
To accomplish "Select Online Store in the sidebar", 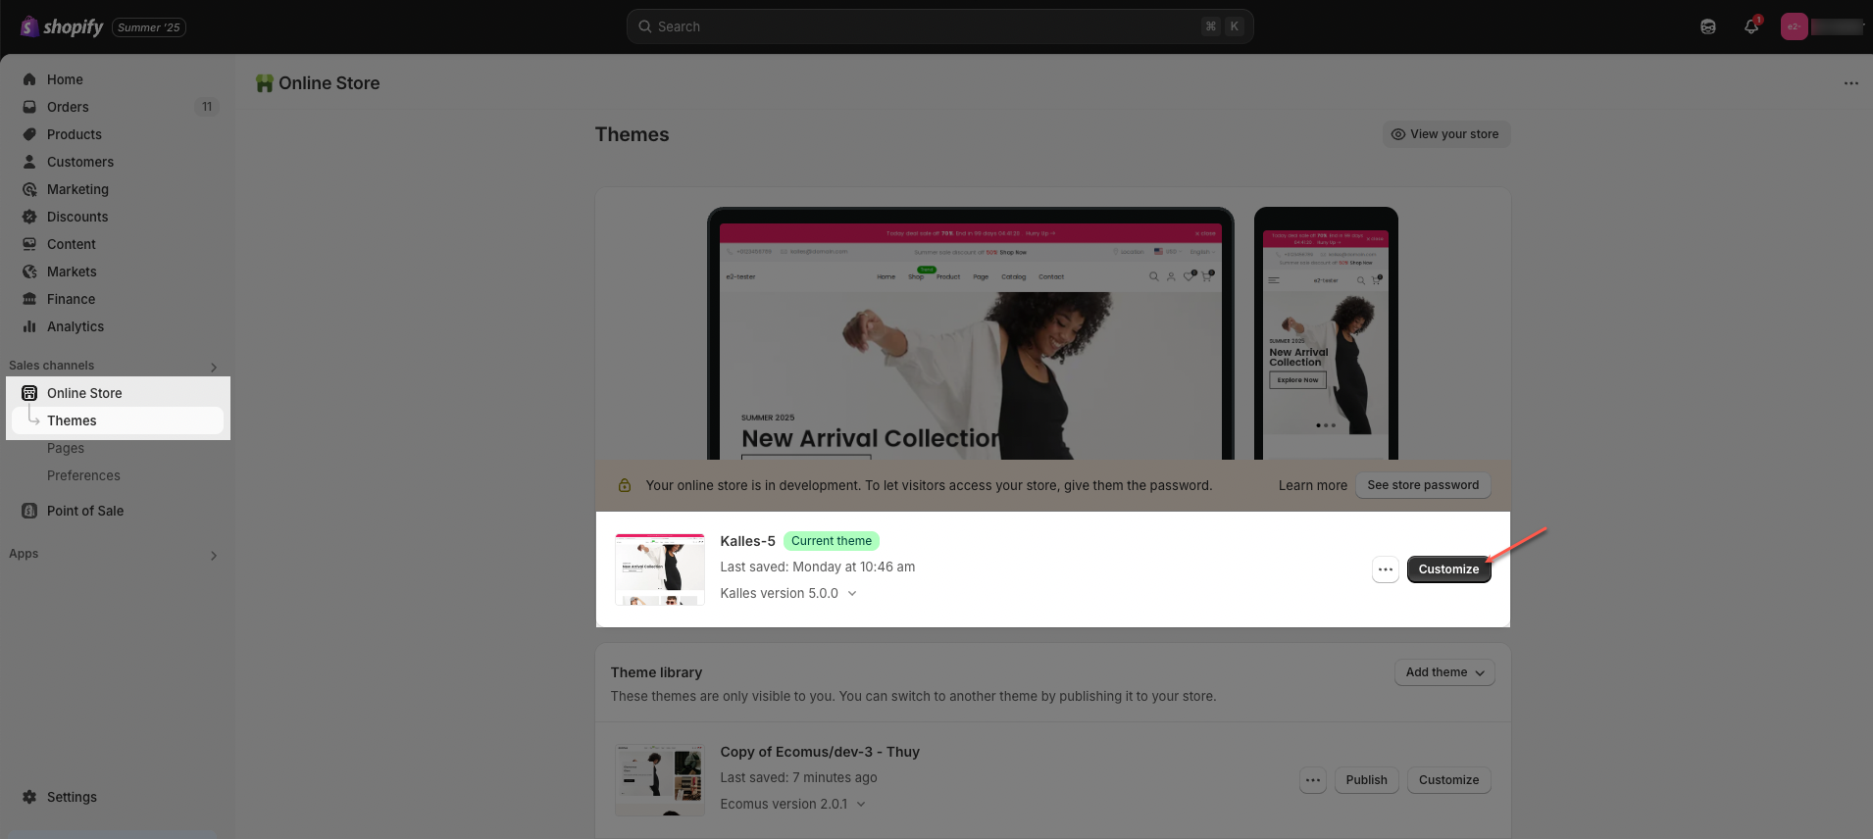I will tap(118, 393).
